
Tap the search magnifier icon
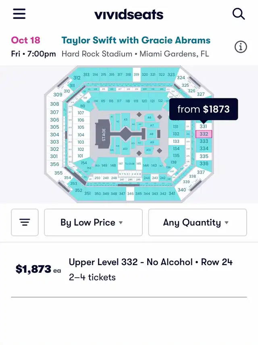tap(238, 14)
